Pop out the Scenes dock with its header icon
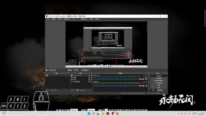 (69, 73)
